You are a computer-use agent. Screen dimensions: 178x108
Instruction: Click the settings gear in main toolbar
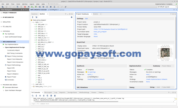click(51, 7)
